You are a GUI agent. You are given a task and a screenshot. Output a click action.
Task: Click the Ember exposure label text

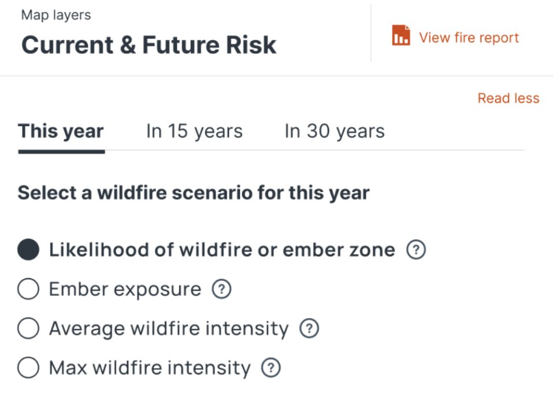[125, 289]
